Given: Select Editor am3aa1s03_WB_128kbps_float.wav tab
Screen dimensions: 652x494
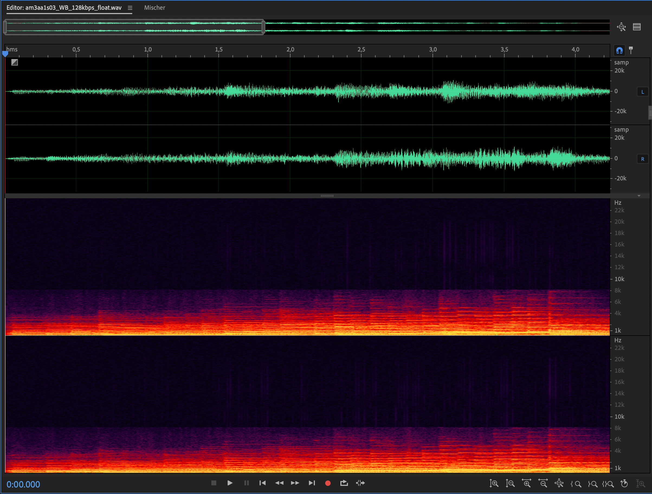Looking at the screenshot, I should [64, 8].
